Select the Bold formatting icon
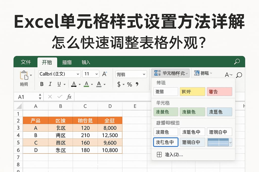Image resolution: width=259 pixels, height=172 pixels. tap(42, 84)
